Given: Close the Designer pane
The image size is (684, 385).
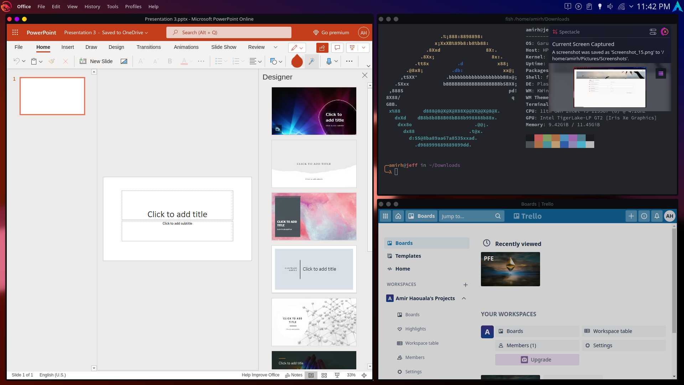Looking at the screenshot, I should pos(365,75).
